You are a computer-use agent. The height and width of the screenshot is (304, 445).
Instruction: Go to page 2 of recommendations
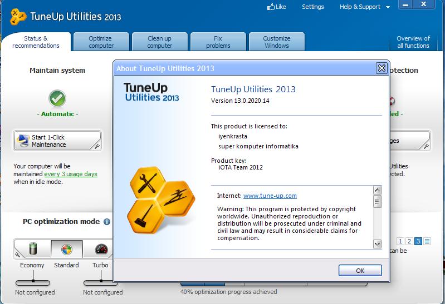(409, 241)
